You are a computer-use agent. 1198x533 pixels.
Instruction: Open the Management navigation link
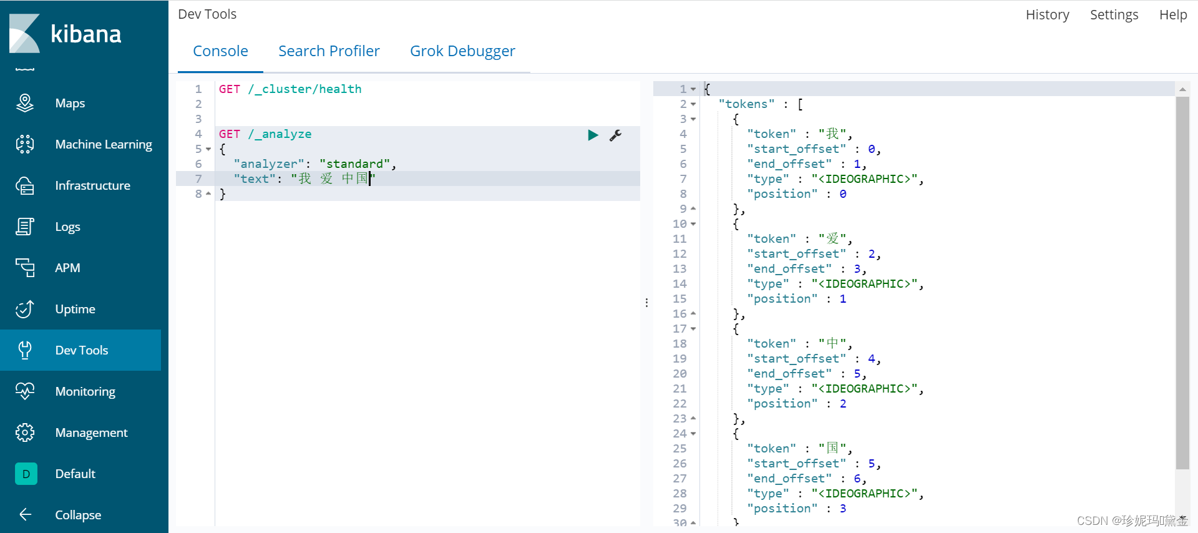tap(91, 433)
